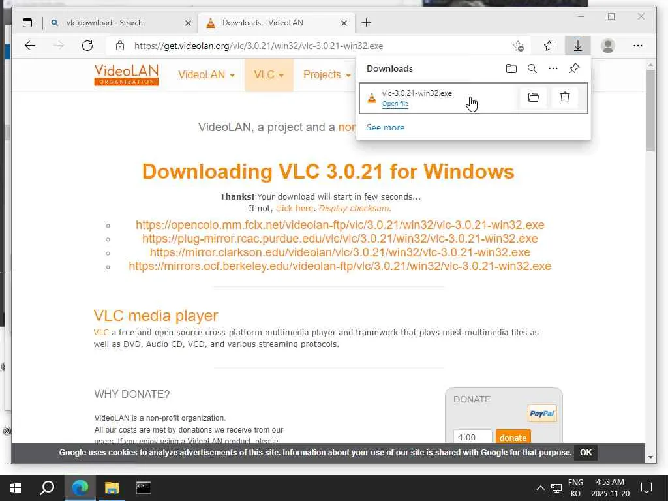The width and height of the screenshot is (668, 501).
Task: Show vlc-3.0.21-win32.exe in folder
Action: pyautogui.click(x=534, y=98)
